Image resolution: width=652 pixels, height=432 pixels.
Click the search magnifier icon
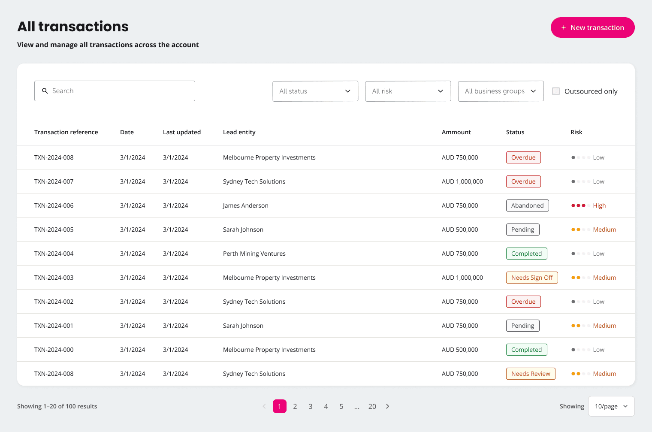point(45,91)
